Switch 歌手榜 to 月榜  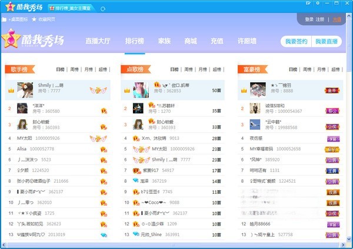point(88,69)
